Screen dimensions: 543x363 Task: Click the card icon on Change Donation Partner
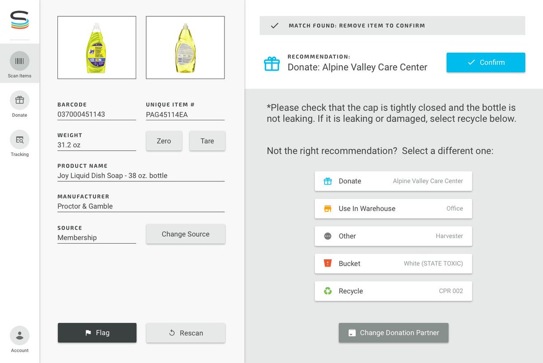pyautogui.click(x=352, y=333)
